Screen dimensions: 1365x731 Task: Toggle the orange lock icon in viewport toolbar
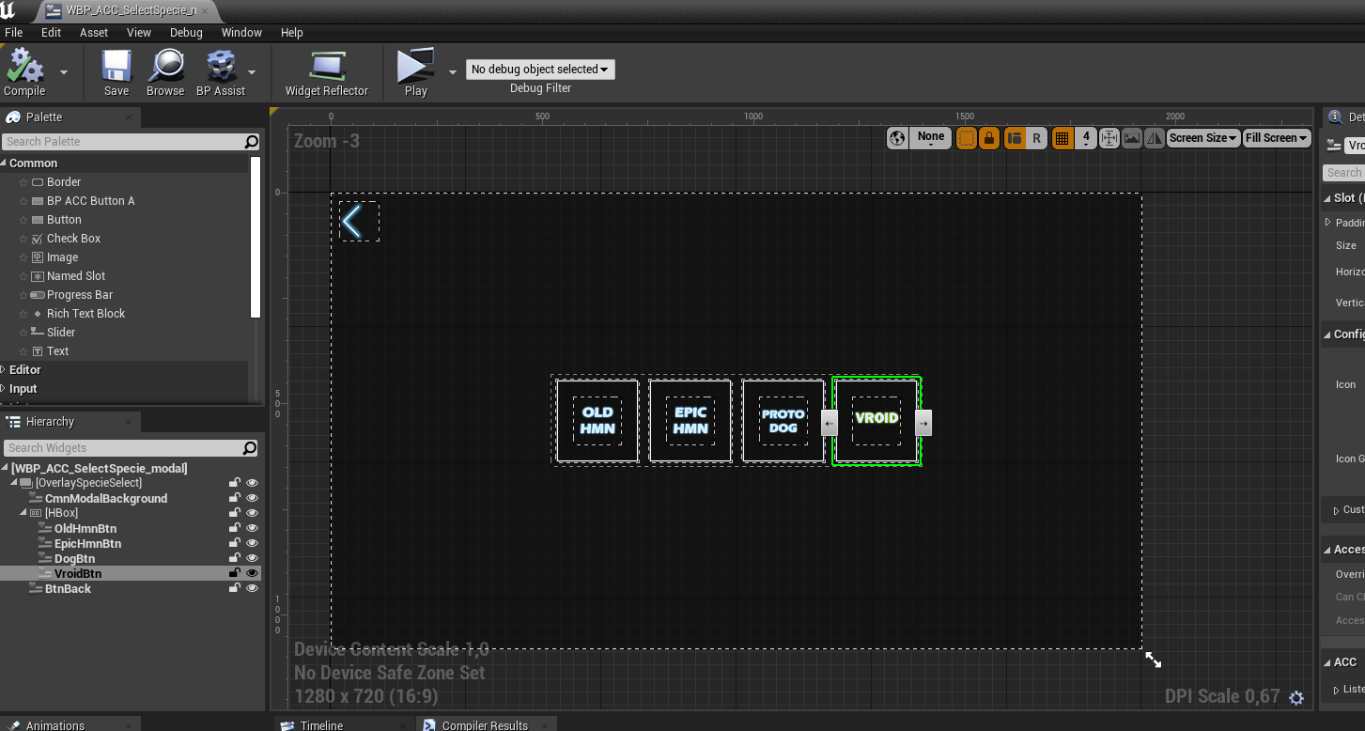tap(989, 138)
